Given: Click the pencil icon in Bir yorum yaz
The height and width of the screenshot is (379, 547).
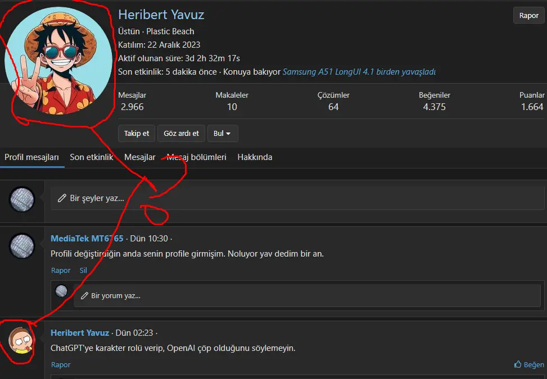Looking at the screenshot, I should point(84,296).
